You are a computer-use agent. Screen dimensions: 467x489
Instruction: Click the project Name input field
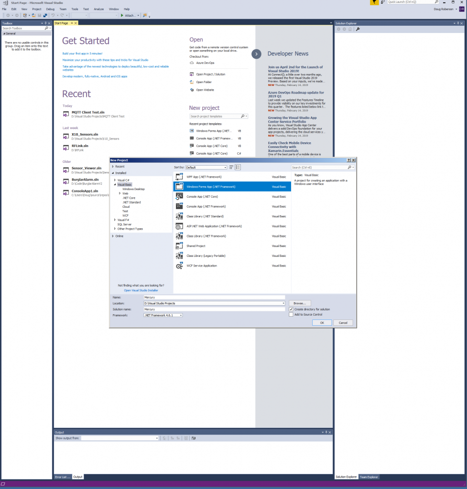click(214, 298)
